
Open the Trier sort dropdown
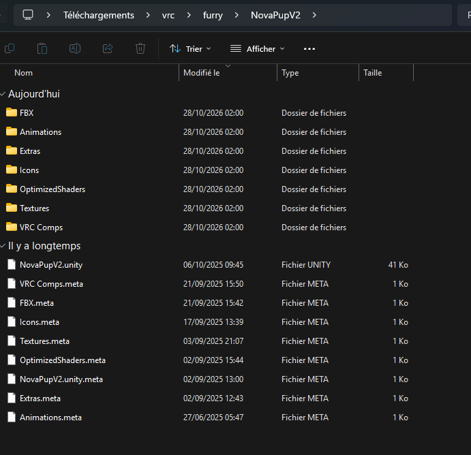190,48
